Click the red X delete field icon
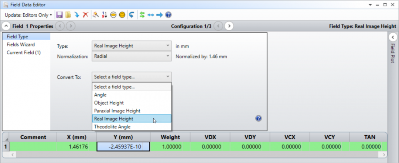This screenshot has width=399, height=163. (x=85, y=15)
